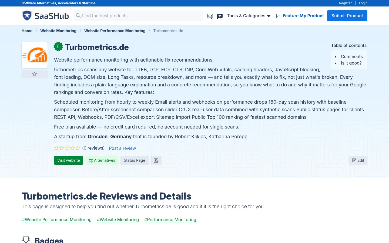Click the Turbometrics.de title heading
Screen dimensions: 389x243
click(x=97, y=47)
